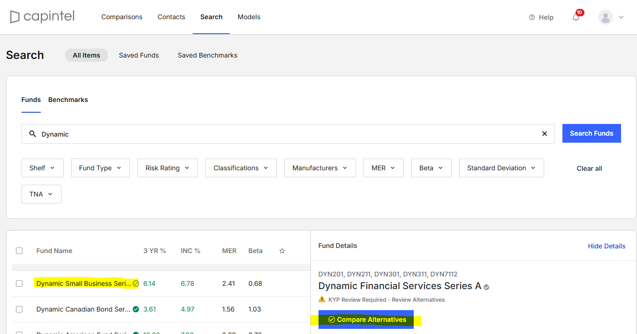Open the Classifications dropdown
Image resolution: width=637 pixels, height=334 pixels.
(x=241, y=168)
